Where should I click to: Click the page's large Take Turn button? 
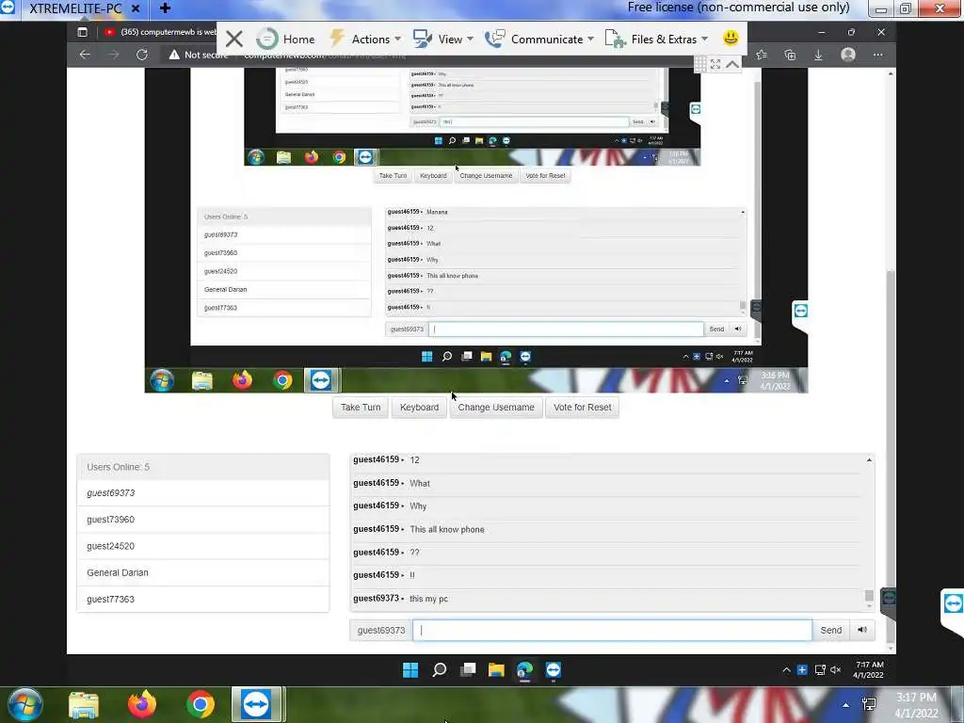[361, 407]
